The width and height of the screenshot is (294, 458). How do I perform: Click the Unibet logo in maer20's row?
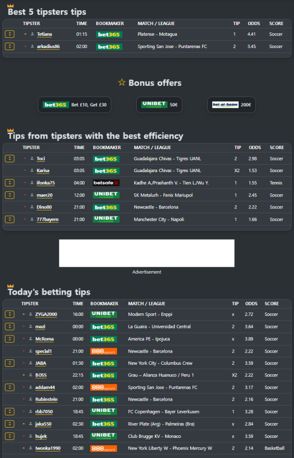106,195
